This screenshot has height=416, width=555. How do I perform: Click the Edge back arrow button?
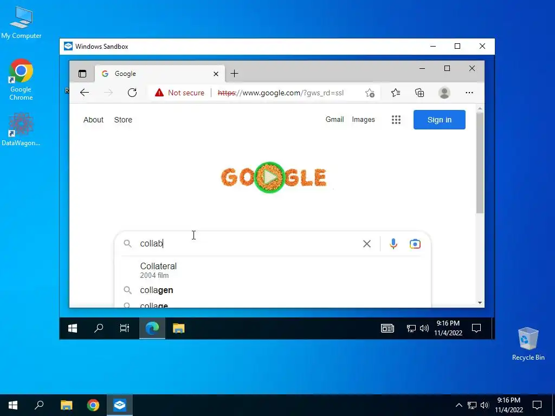84,93
